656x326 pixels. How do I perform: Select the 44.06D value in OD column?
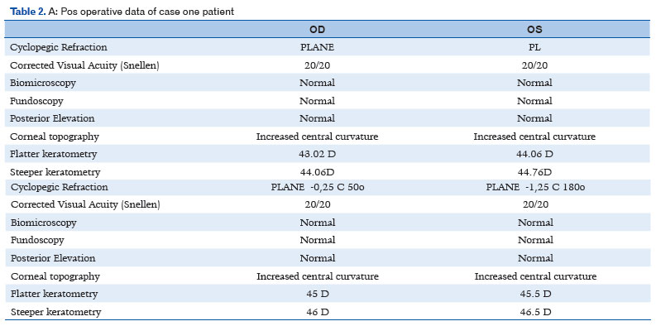click(x=317, y=172)
